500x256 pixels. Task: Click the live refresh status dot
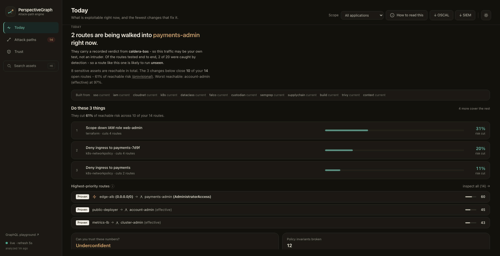(7, 243)
